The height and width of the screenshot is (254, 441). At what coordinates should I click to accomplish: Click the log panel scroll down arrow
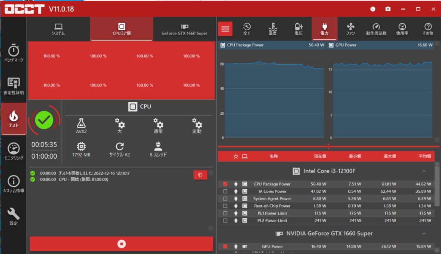click(x=211, y=229)
